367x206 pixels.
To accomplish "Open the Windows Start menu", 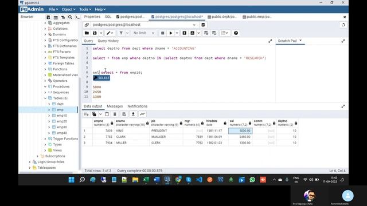I will tap(71, 180).
